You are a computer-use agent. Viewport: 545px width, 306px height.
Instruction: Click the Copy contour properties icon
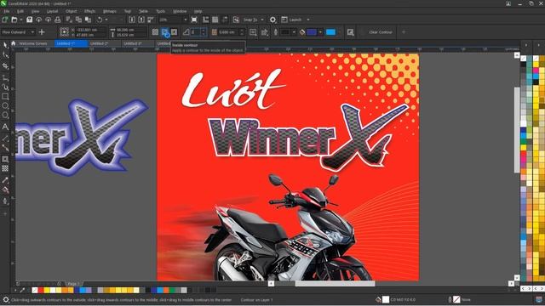350,32
